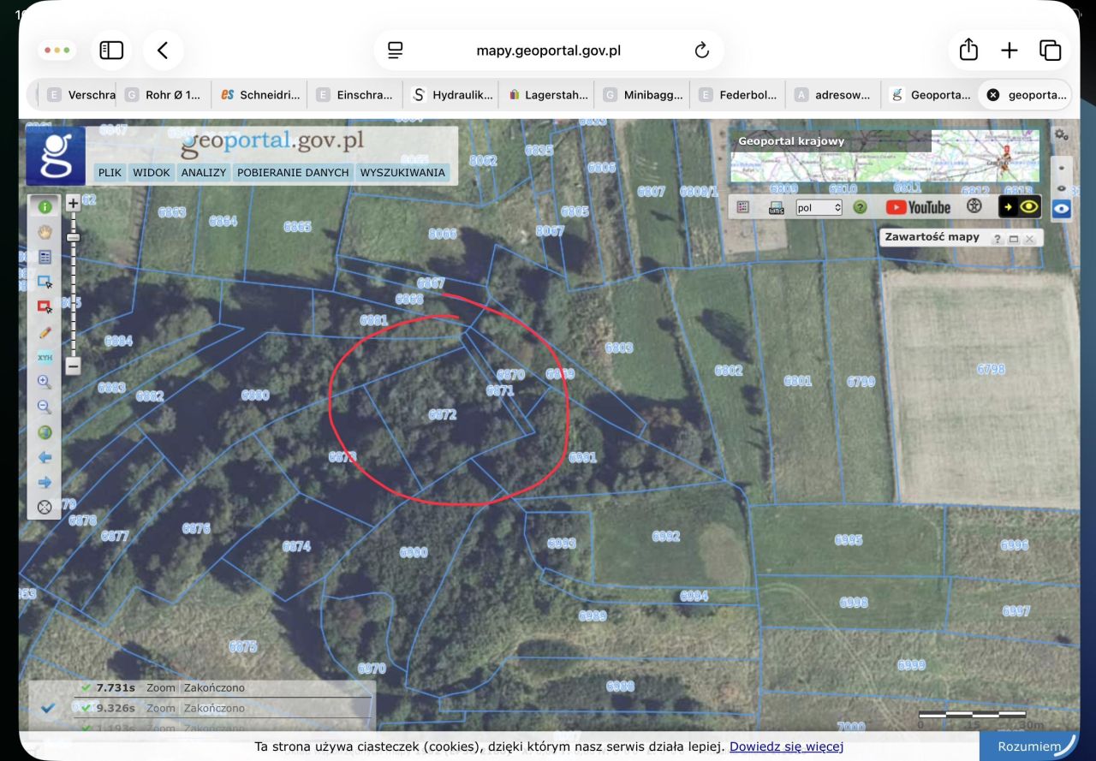Close the active geoporta tab
The image size is (1096, 761).
click(x=993, y=95)
